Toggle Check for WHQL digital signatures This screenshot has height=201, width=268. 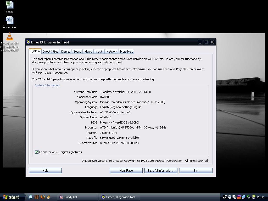pos(37,152)
